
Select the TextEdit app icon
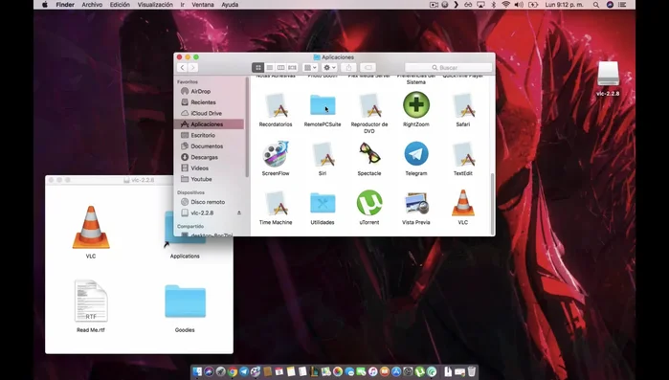pyautogui.click(x=463, y=154)
